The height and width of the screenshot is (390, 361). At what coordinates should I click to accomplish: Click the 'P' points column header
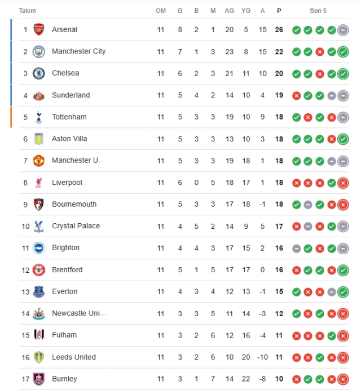click(279, 11)
